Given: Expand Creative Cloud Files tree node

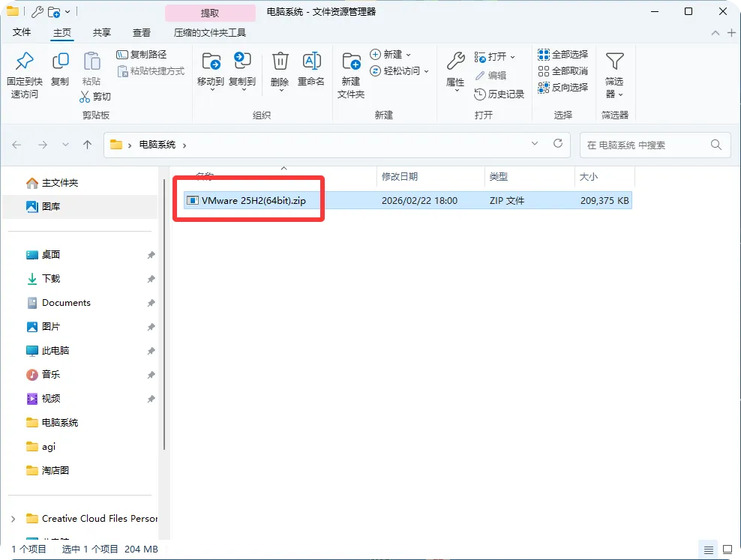Looking at the screenshot, I should point(13,519).
